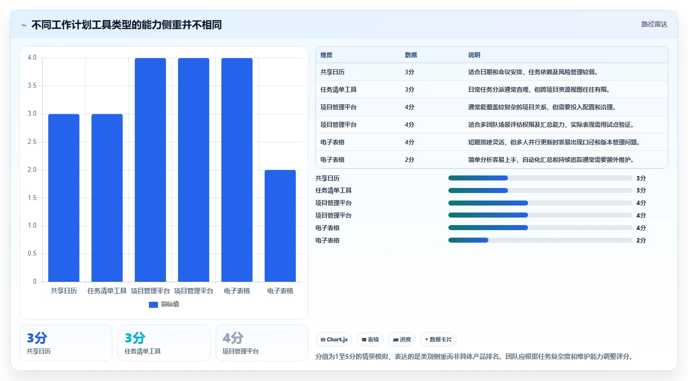
Task: Click the title 不同工作计划工具类型的能力侧重并不相同
Action: (x=126, y=25)
